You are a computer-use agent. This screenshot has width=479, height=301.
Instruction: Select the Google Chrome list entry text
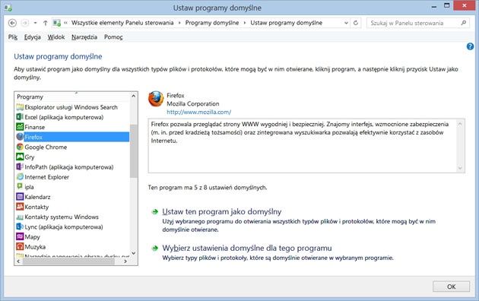click(x=46, y=147)
